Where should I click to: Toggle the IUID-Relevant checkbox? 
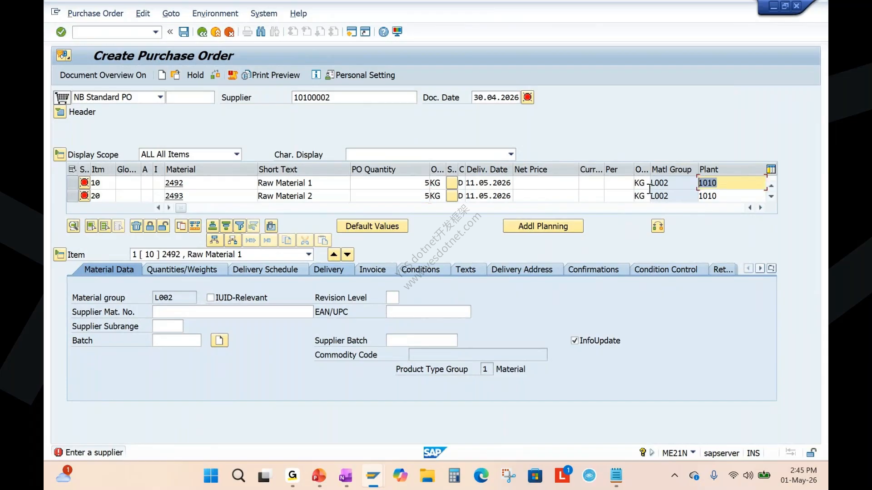pos(210,298)
